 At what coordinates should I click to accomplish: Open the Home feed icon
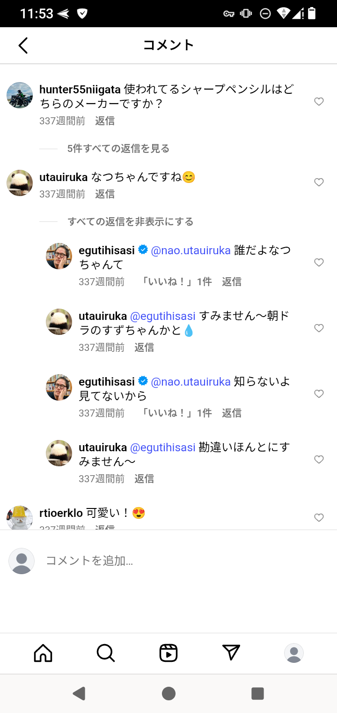point(43,652)
